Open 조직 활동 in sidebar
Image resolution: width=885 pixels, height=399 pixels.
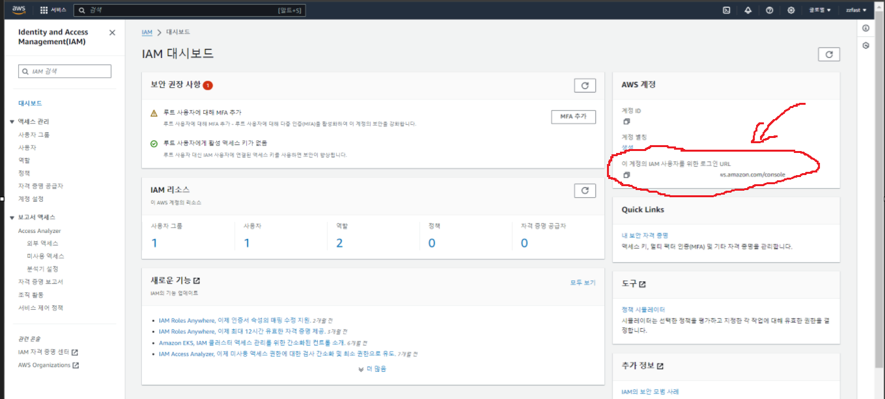click(31, 295)
